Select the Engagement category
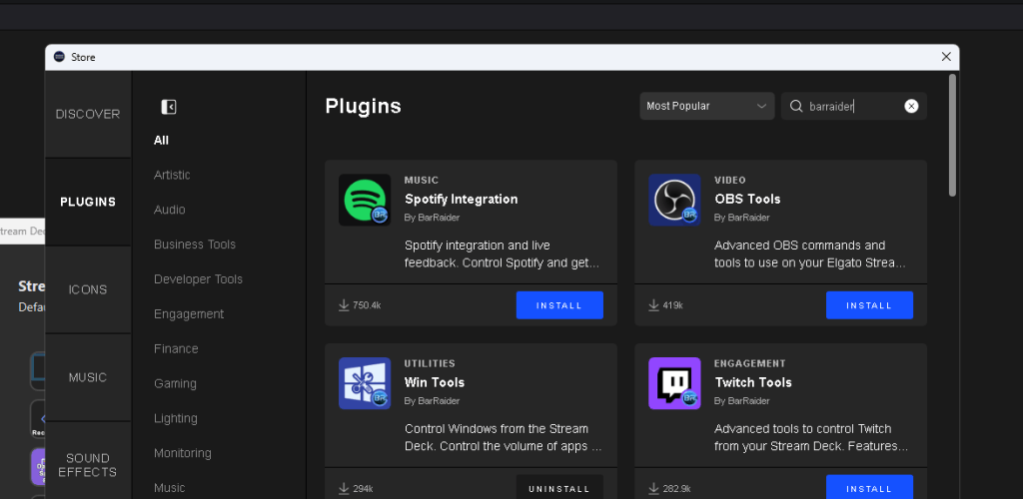Screen dimensions: 1023x499 [x=189, y=314]
